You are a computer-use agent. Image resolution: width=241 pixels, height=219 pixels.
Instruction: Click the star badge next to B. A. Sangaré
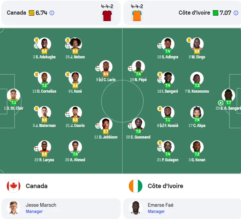click(221, 103)
